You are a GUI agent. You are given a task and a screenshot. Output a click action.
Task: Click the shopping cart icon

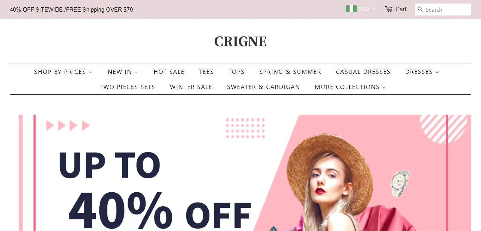[x=389, y=9]
